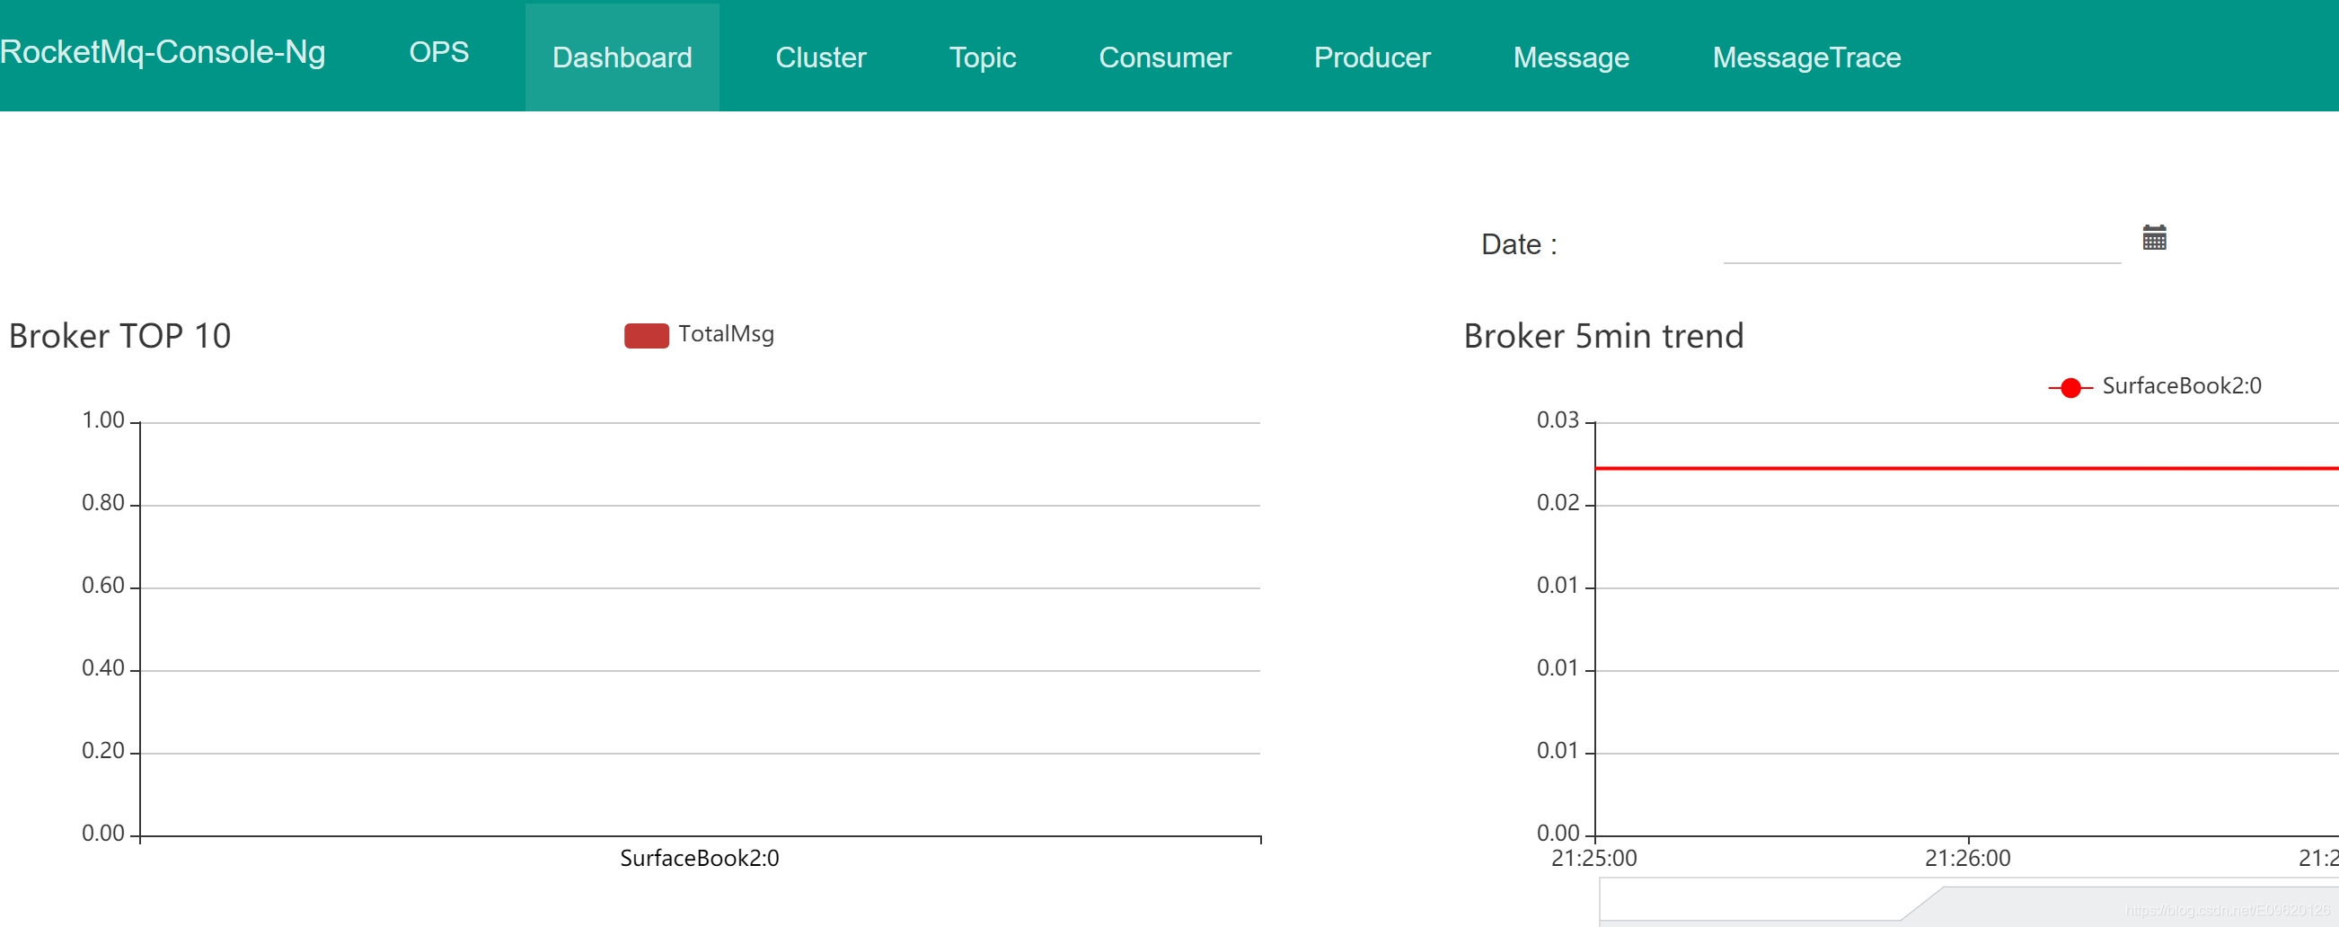
Task: Click the TotalMsg legend text
Action: click(x=727, y=334)
